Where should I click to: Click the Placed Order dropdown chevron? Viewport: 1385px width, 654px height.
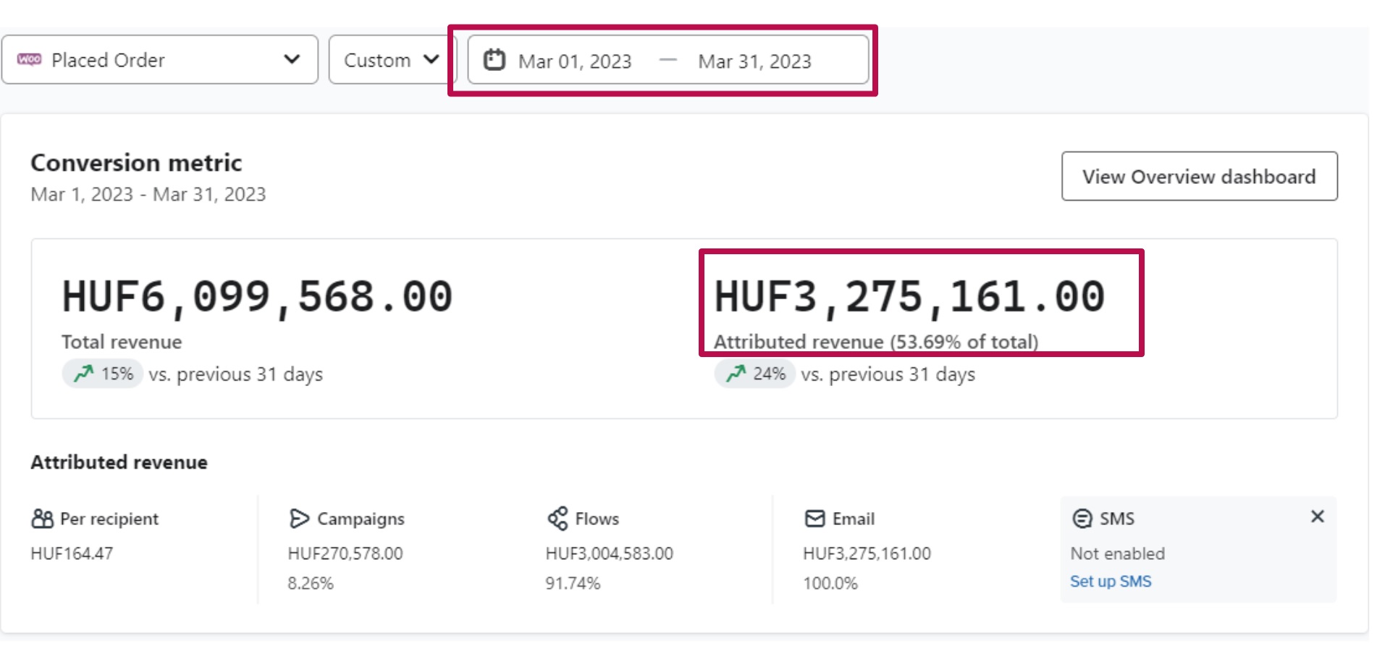292,59
